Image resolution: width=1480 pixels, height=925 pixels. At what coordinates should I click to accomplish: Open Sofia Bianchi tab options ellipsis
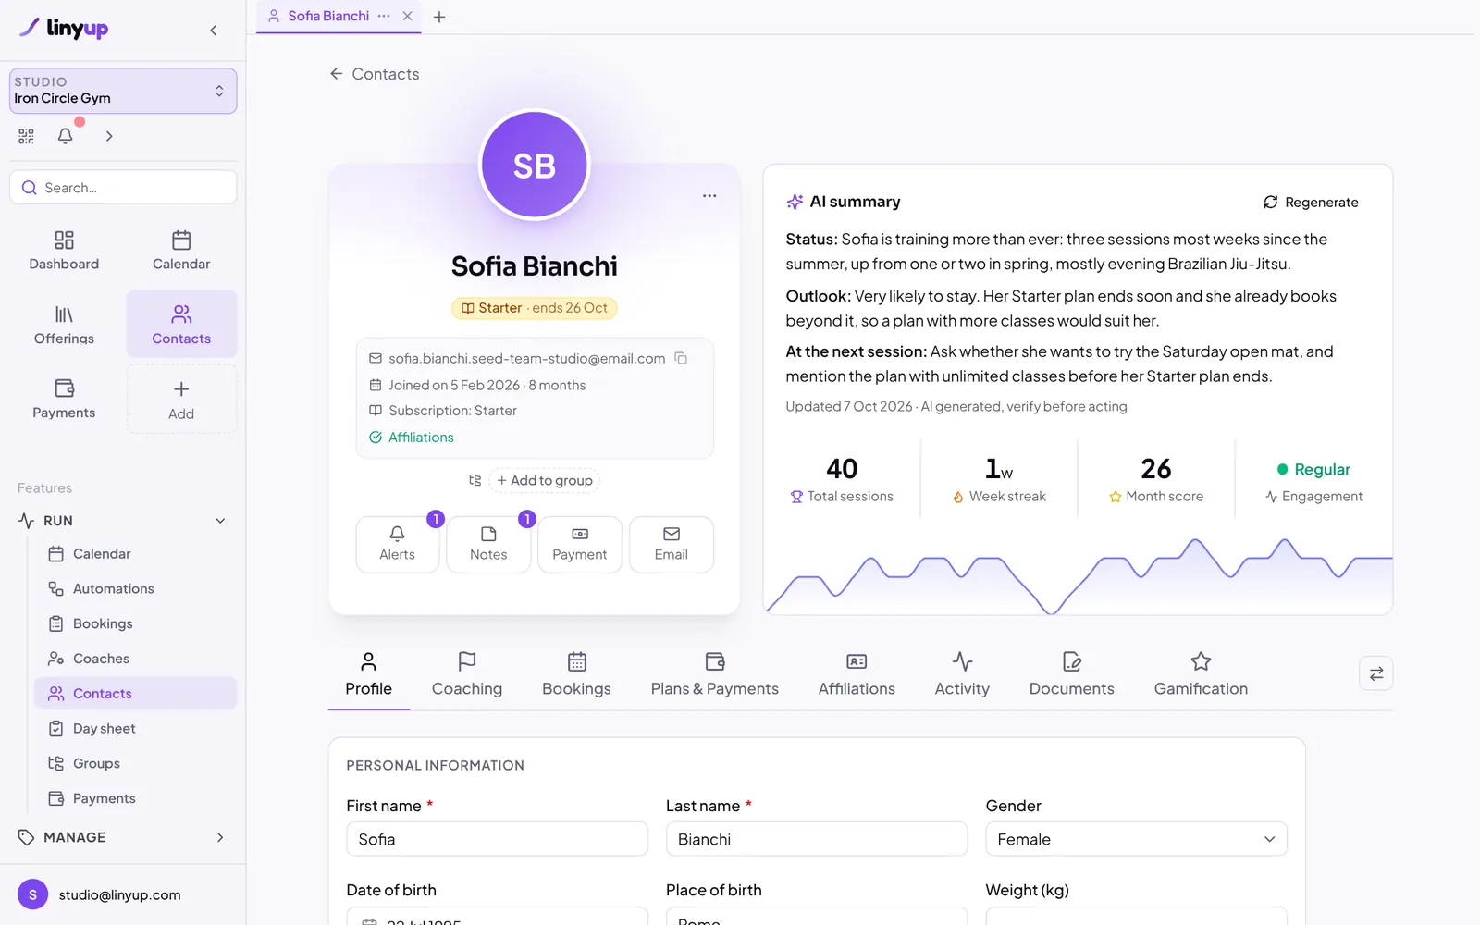[x=384, y=16]
